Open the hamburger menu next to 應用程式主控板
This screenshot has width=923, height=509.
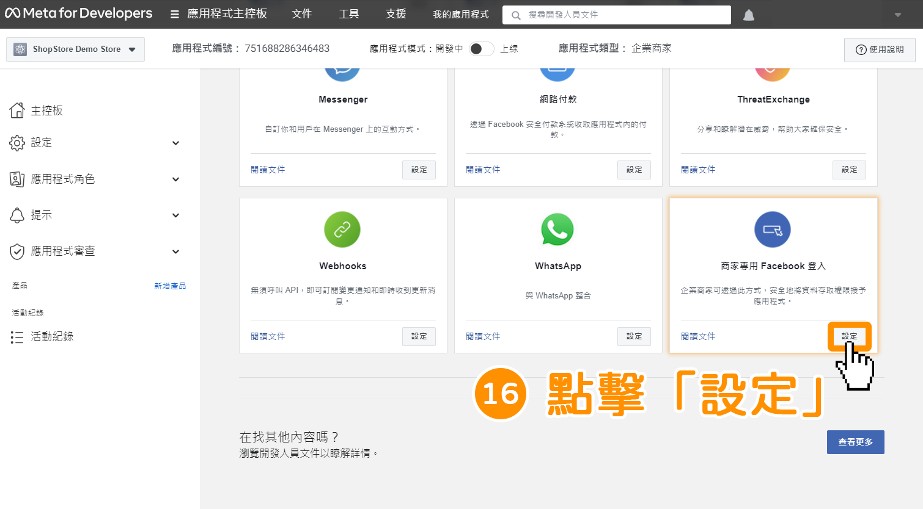175,14
